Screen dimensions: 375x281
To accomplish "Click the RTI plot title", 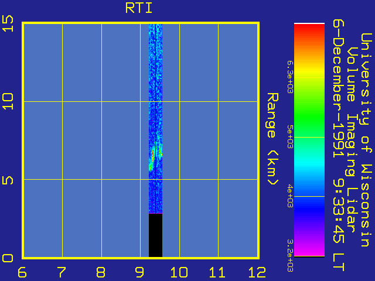I will pyautogui.click(x=139, y=8).
